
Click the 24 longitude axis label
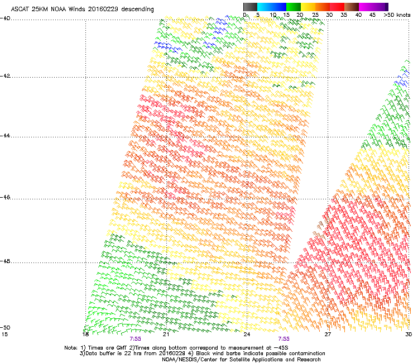[x=247, y=335]
